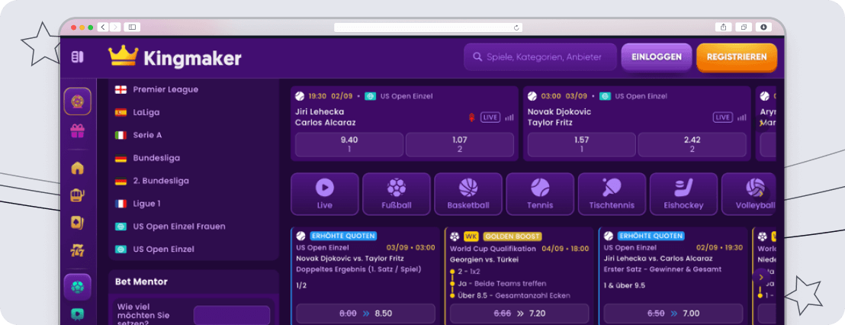
Task: Click Georgien vs. Türkei match title
Action: pos(484,259)
